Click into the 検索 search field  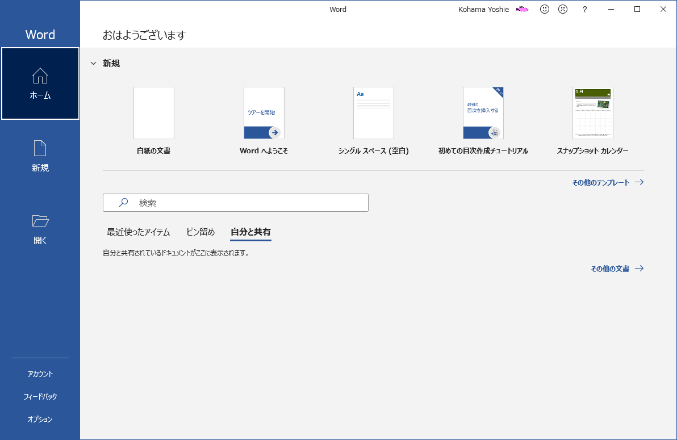[235, 203]
